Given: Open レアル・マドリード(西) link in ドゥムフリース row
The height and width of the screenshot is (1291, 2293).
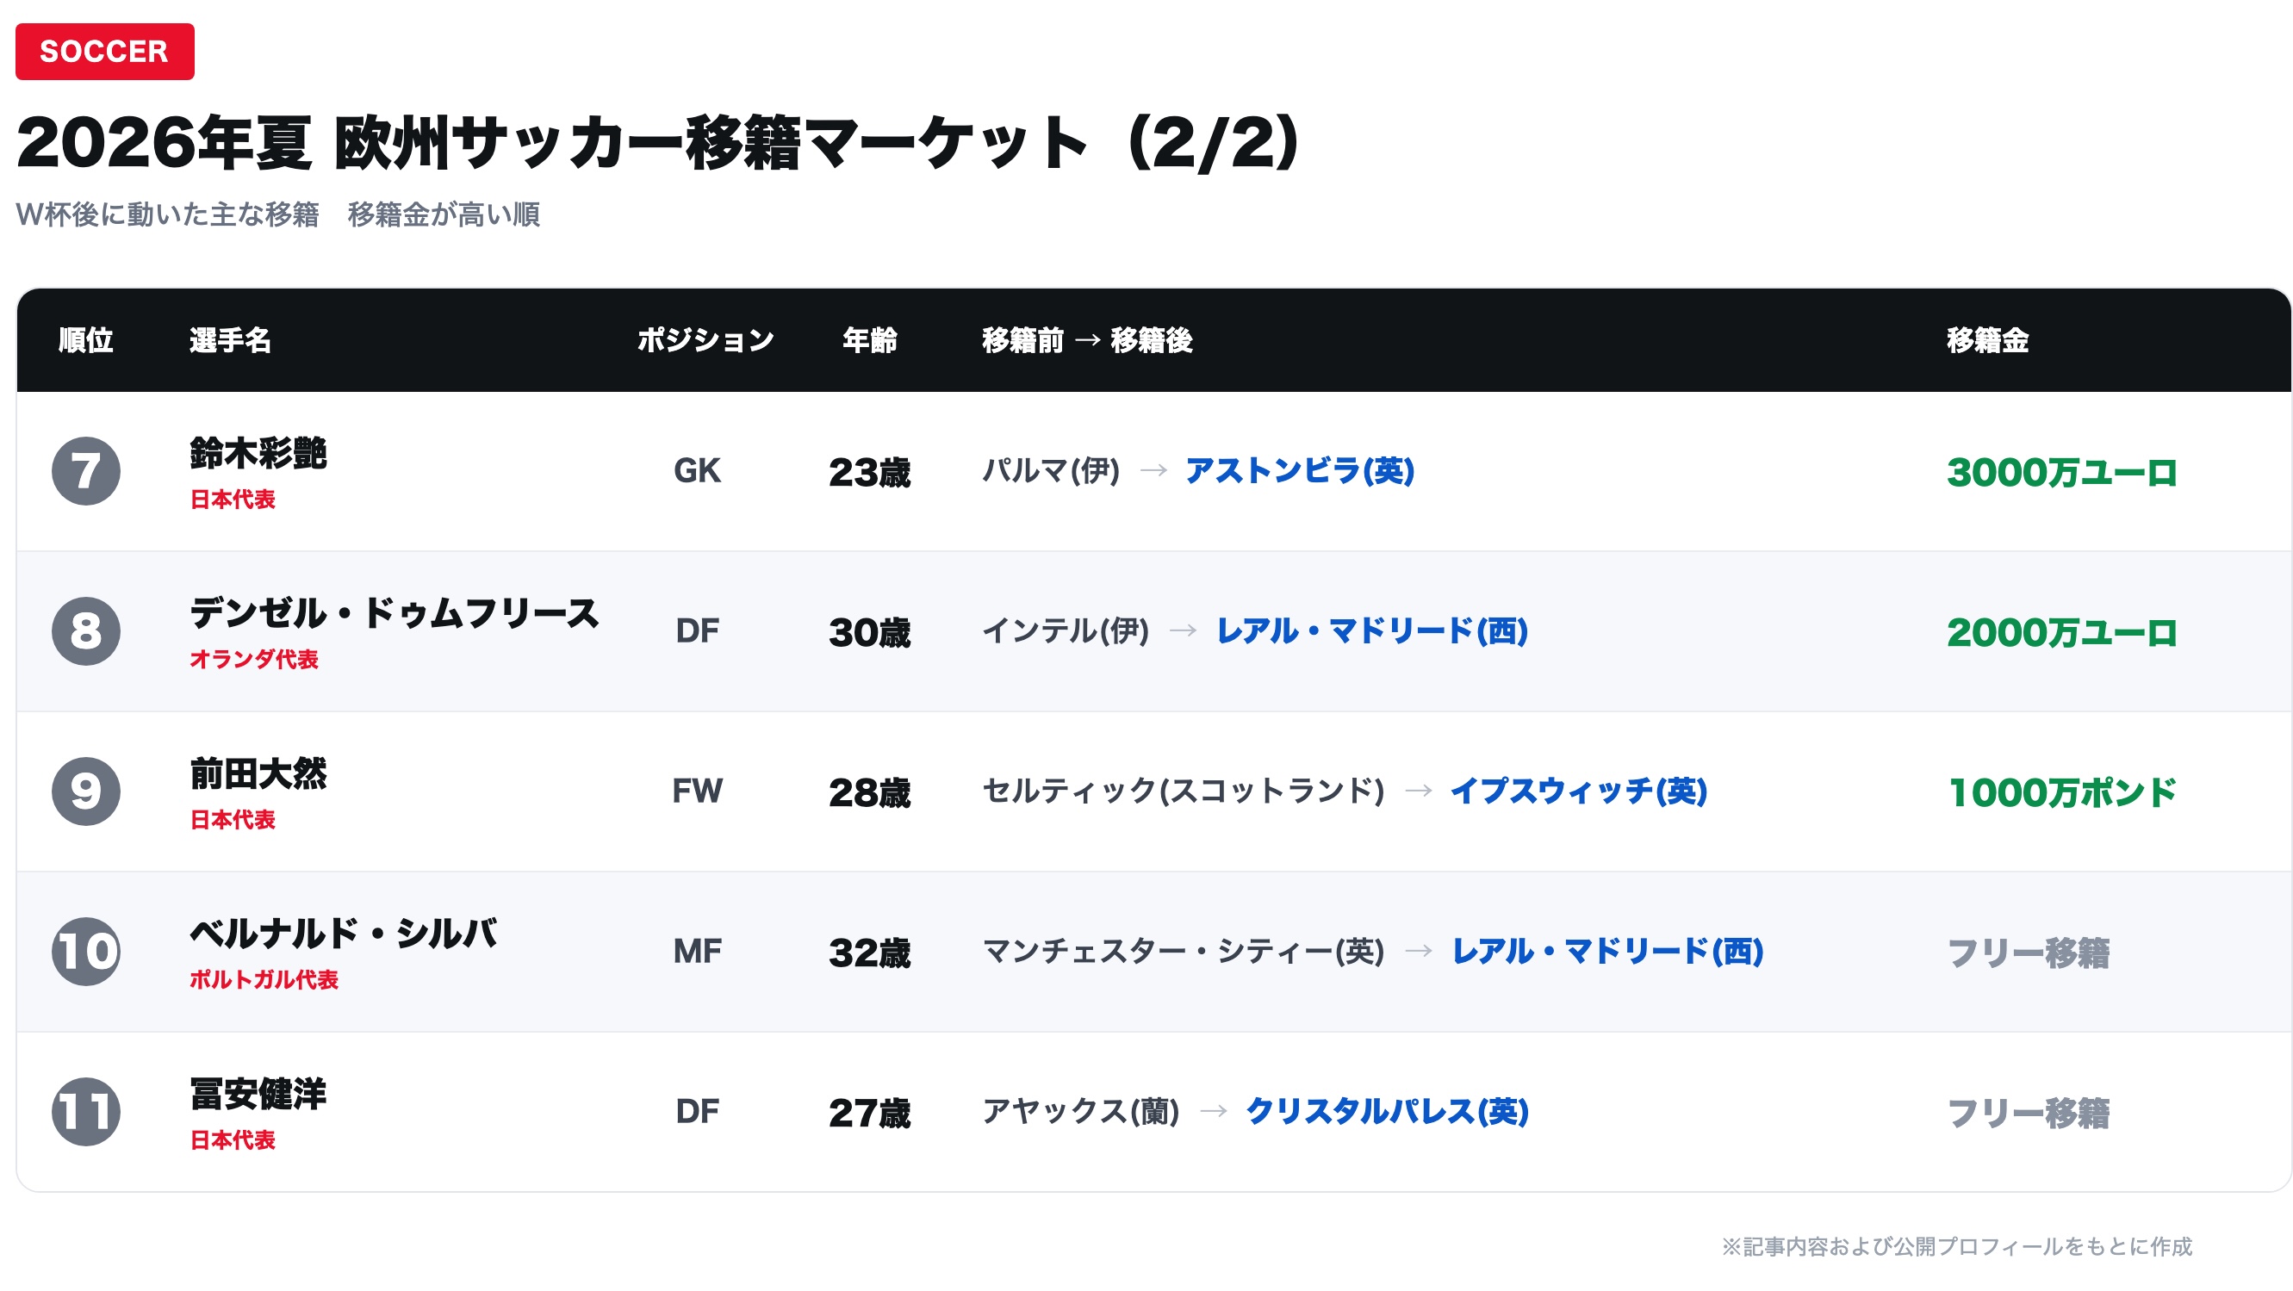Looking at the screenshot, I should pos(1372,630).
